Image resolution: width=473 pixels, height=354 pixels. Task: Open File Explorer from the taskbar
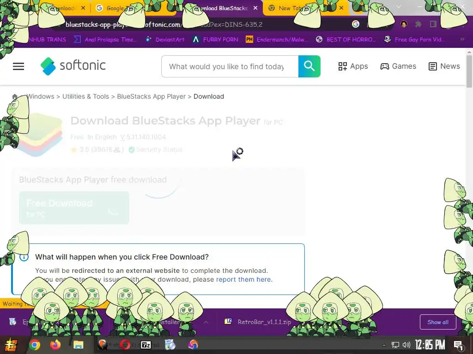[78, 345]
